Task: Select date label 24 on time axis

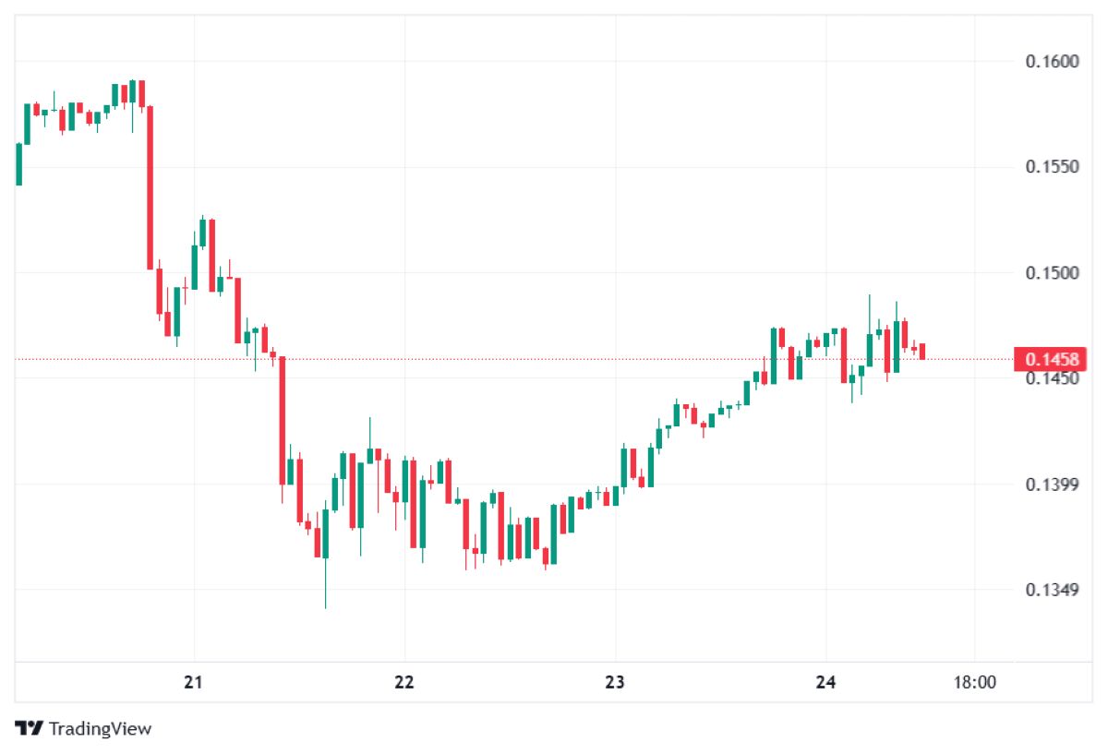Action: [825, 683]
